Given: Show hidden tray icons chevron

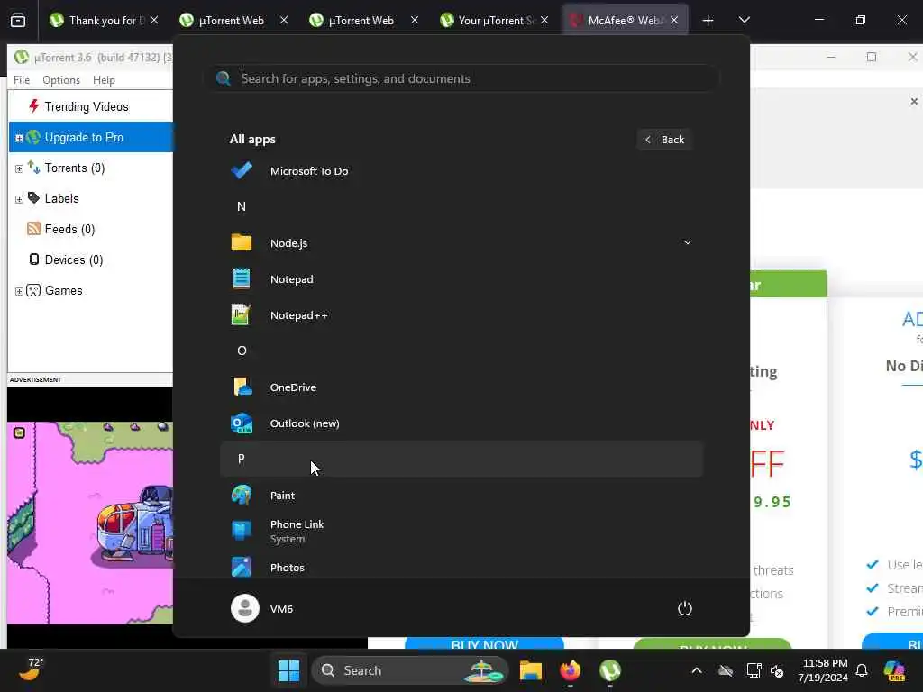Looking at the screenshot, I should pyautogui.click(x=697, y=670).
